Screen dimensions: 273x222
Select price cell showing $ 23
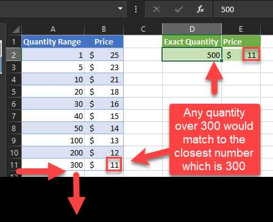tap(104, 67)
